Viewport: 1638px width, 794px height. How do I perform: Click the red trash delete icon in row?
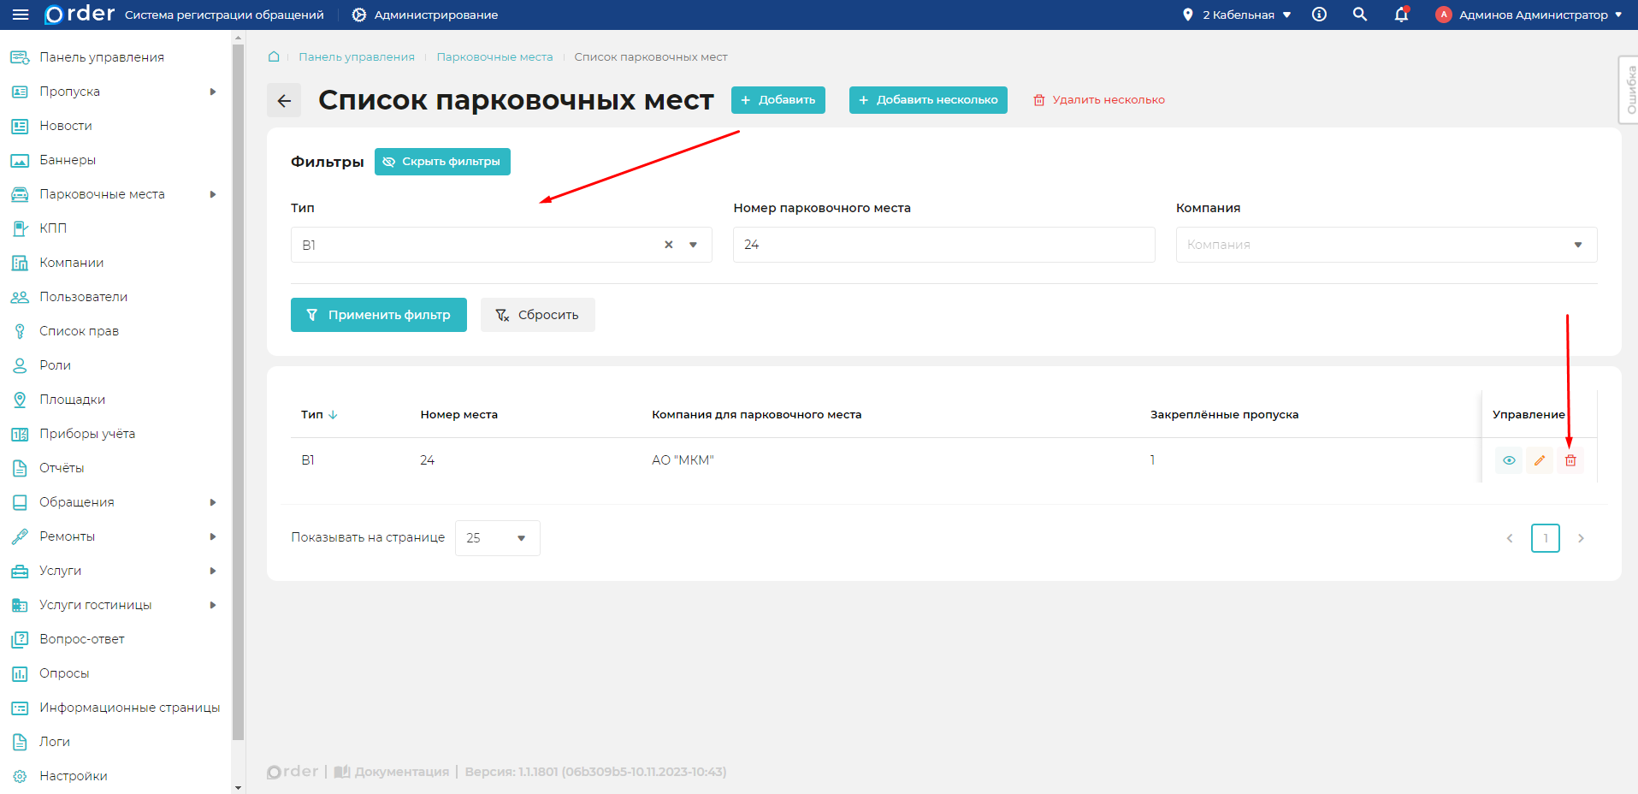[x=1570, y=460]
